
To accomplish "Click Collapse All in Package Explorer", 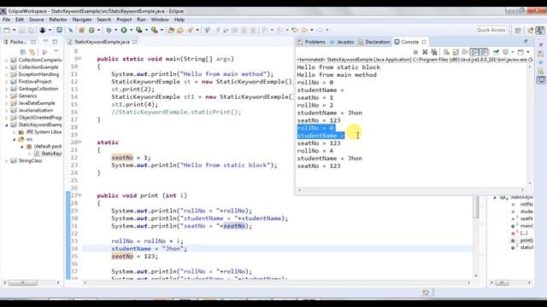I will pyautogui.click(x=23, y=52).
